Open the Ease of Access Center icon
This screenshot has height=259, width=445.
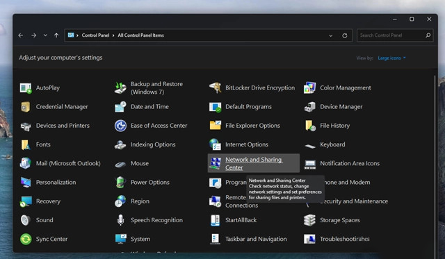pos(120,126)
